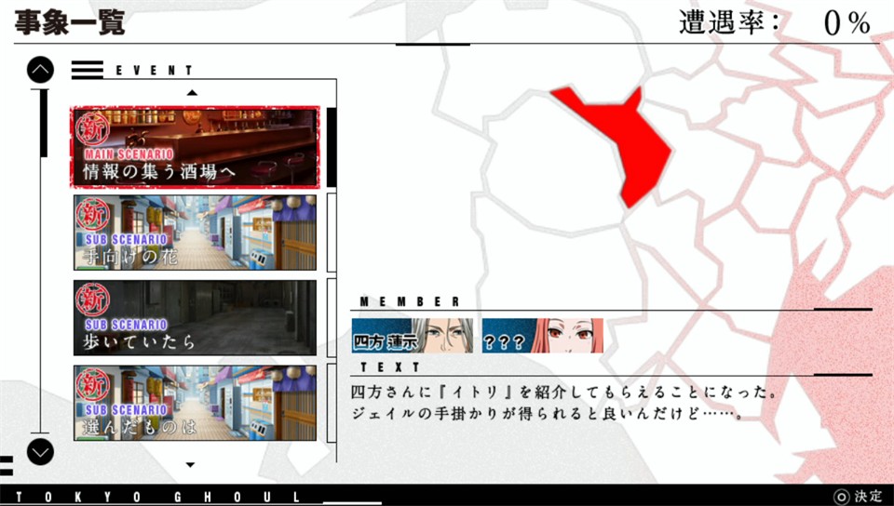Click the round up-chevron scroll button
This screenshot has width=894, height=506.
tap(40, 70)
